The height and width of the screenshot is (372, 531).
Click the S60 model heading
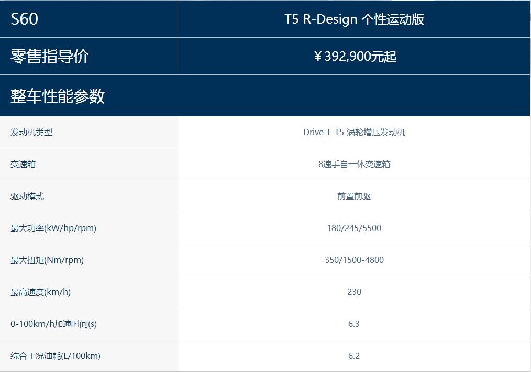click(24, 19)
